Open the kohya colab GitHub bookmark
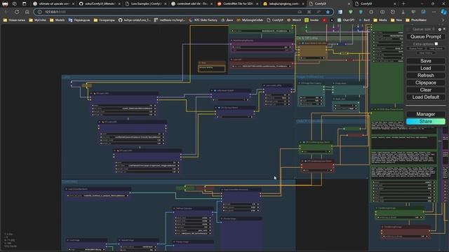The image size is (449, 252). pyautogui.click(x=134, y=20)
